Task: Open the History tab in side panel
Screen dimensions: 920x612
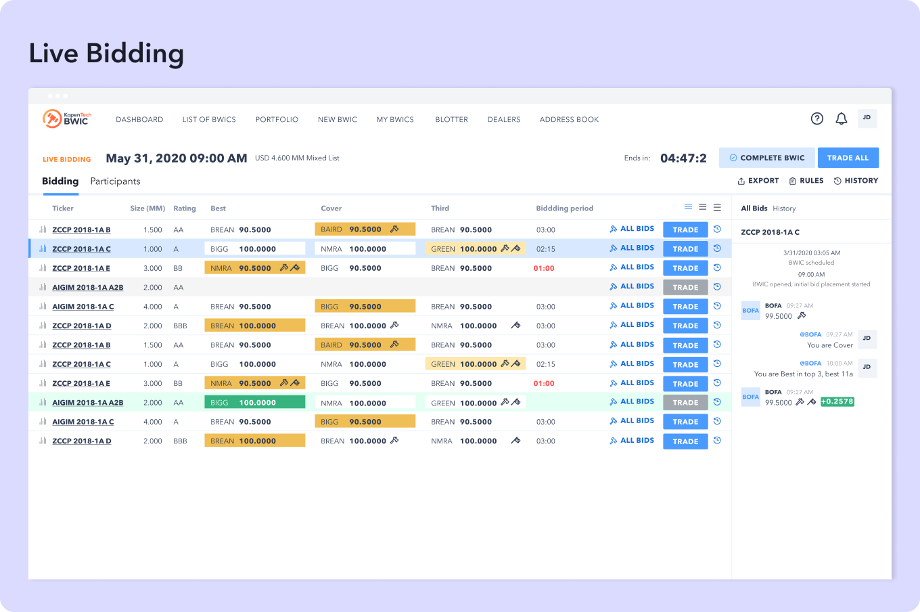Action: click(784, 209)
